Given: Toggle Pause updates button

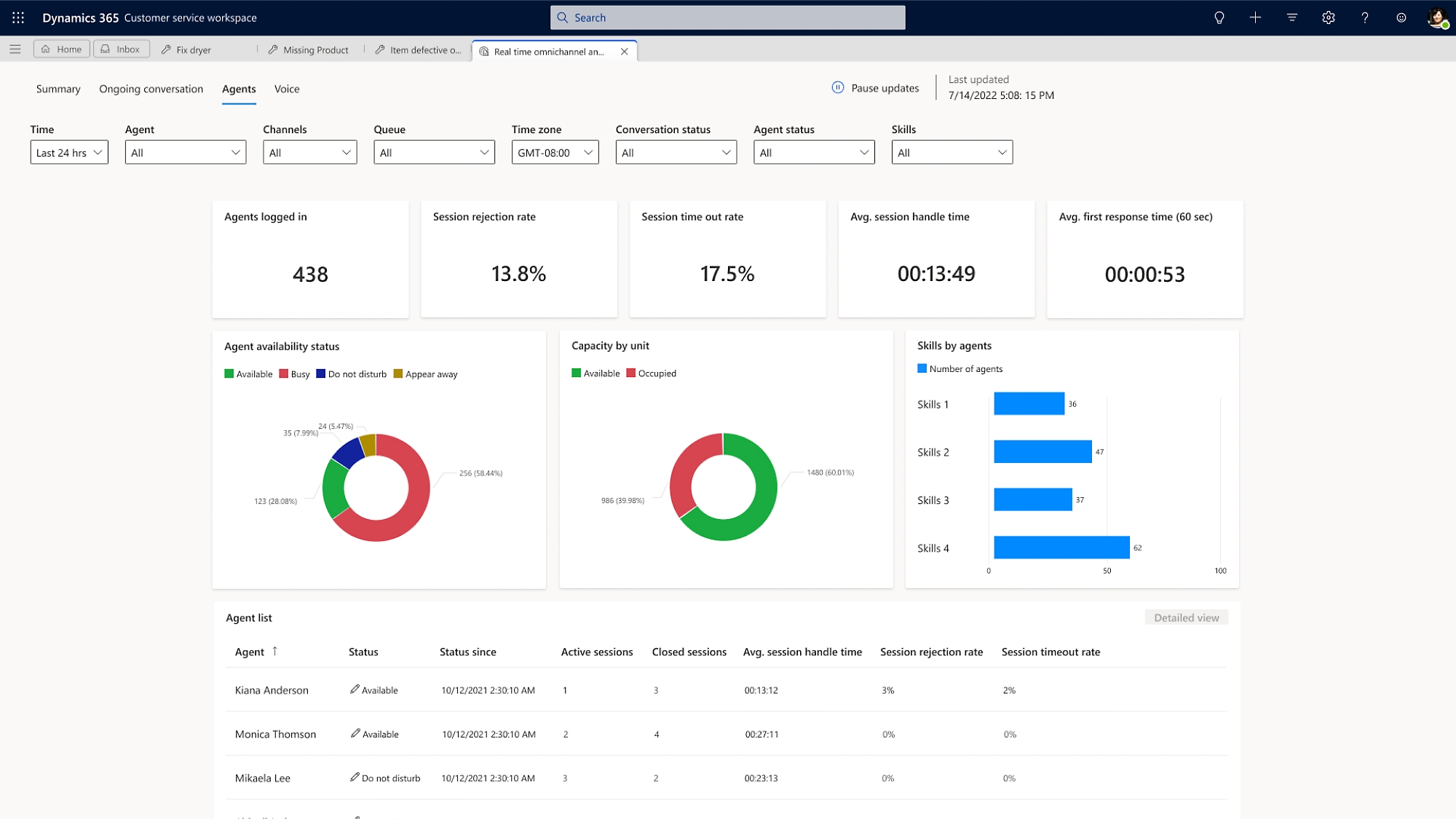Looking at the screenshot, I should (x=875, y=87).
